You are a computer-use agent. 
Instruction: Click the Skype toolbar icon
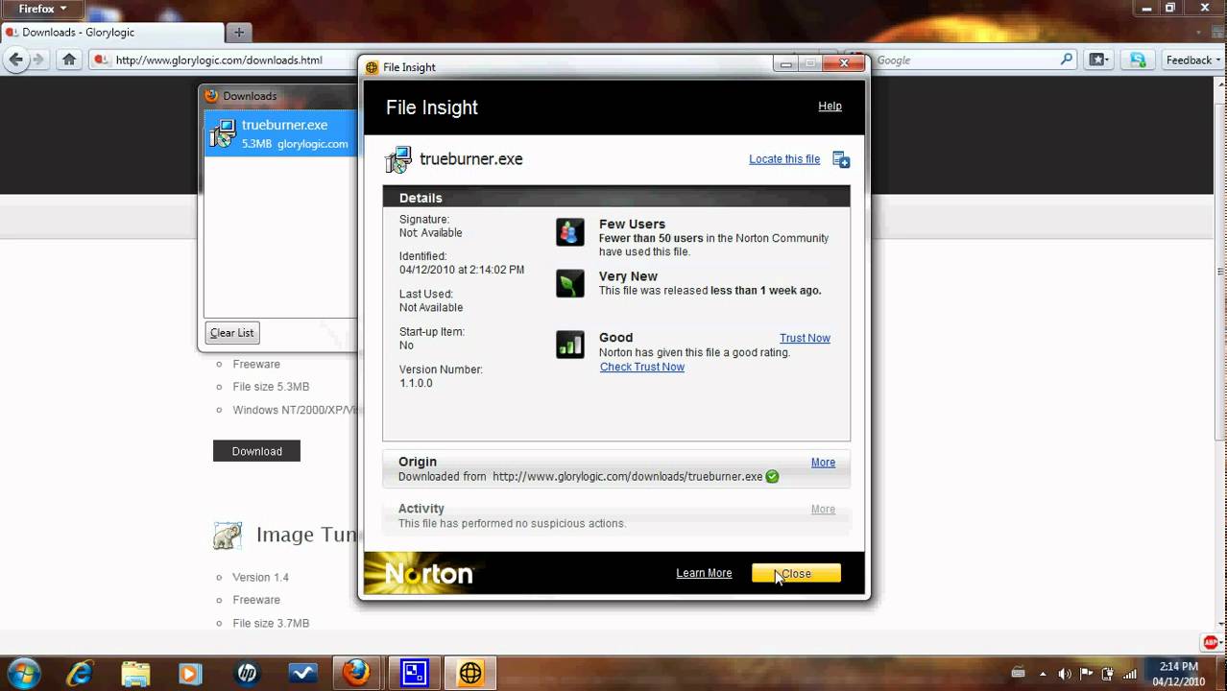[x=1138, y=60]
